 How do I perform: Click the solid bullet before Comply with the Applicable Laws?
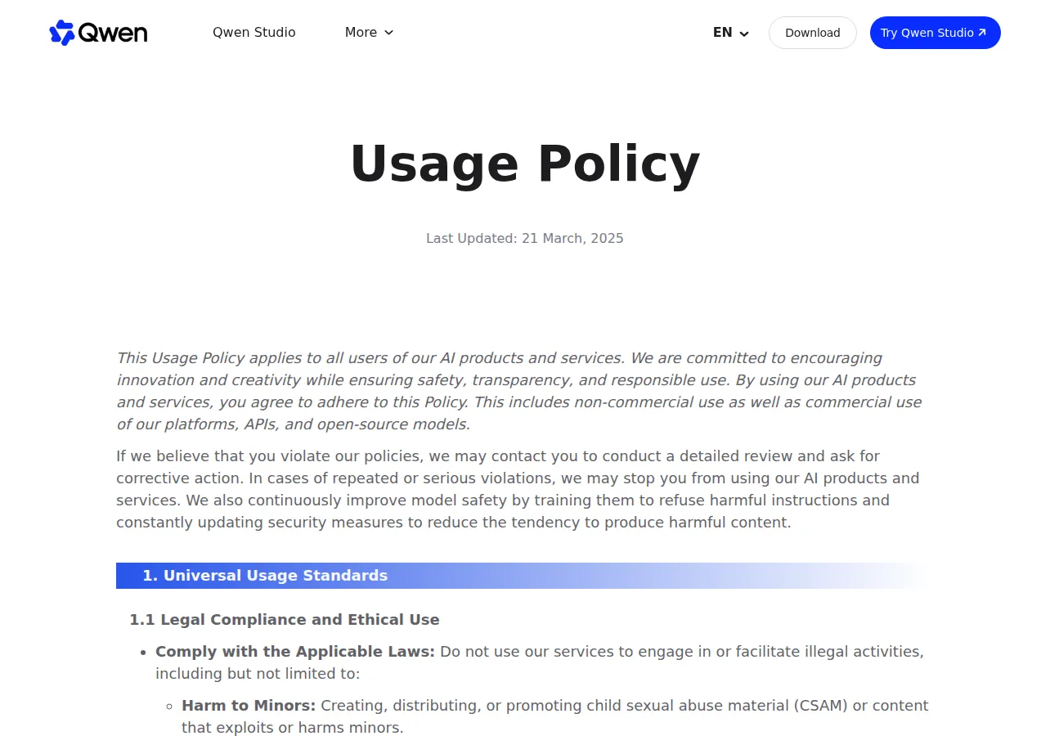(x=143, y=653)
